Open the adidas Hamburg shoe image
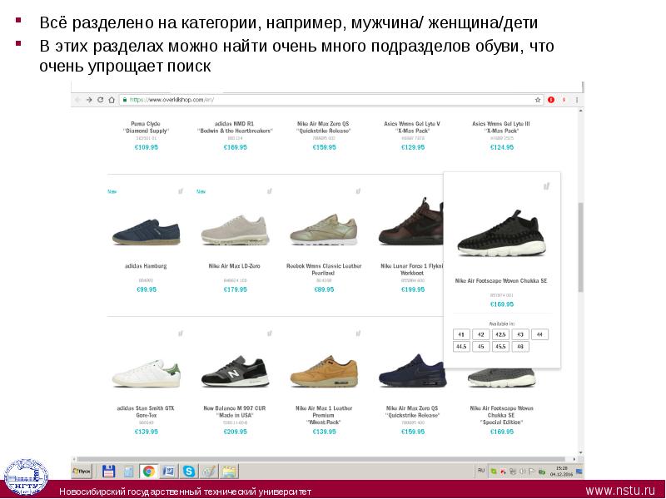666x499 pixels. tap(147, 232)
